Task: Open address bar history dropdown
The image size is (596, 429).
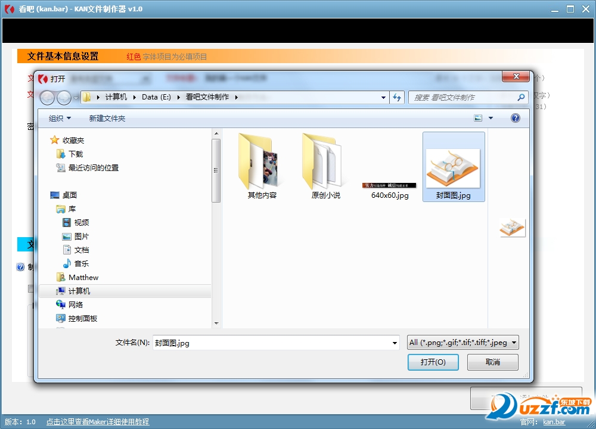Action: point(383,97)
